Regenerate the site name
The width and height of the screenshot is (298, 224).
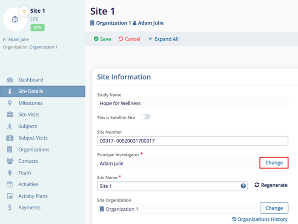pos(271,185)
